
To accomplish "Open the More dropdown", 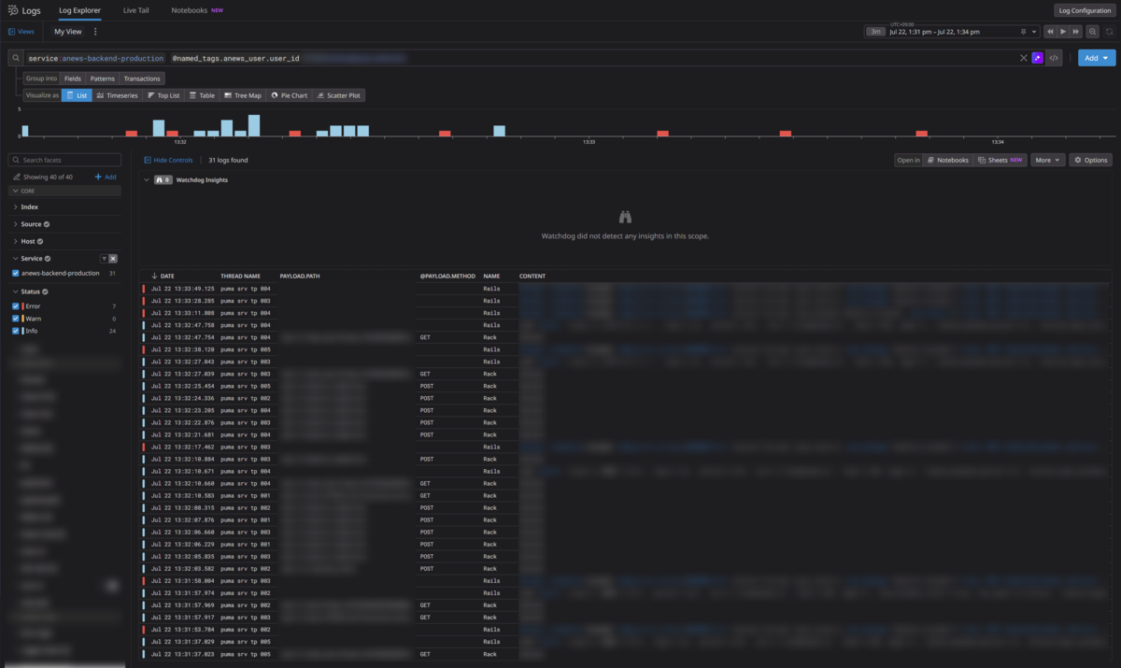I will click(1048, 160).
